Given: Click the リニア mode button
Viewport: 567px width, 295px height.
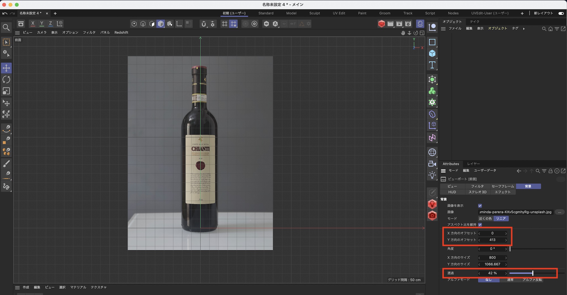Looking at the screenshot, I should pyautogui.click(x=501, y=218).
